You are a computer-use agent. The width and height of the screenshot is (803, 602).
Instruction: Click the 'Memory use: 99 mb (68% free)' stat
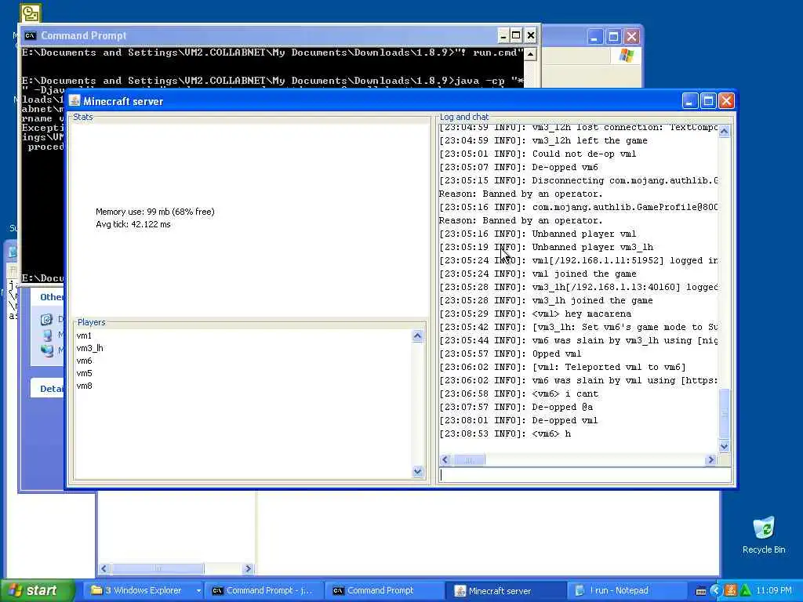[155, 212]
